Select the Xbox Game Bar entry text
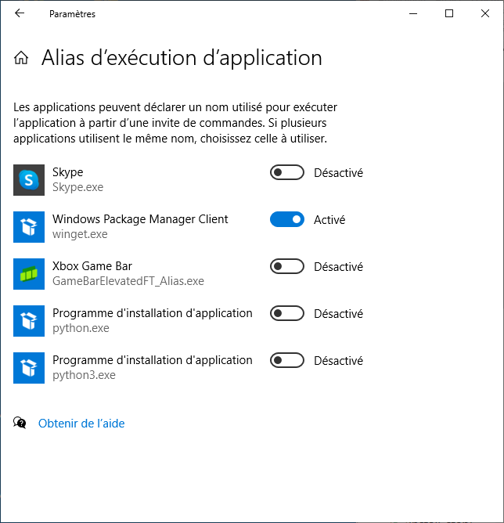This screenshot has width=504, height=523. point(92,266)
